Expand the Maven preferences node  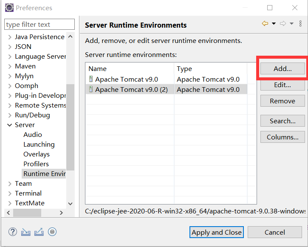[10, 66]
